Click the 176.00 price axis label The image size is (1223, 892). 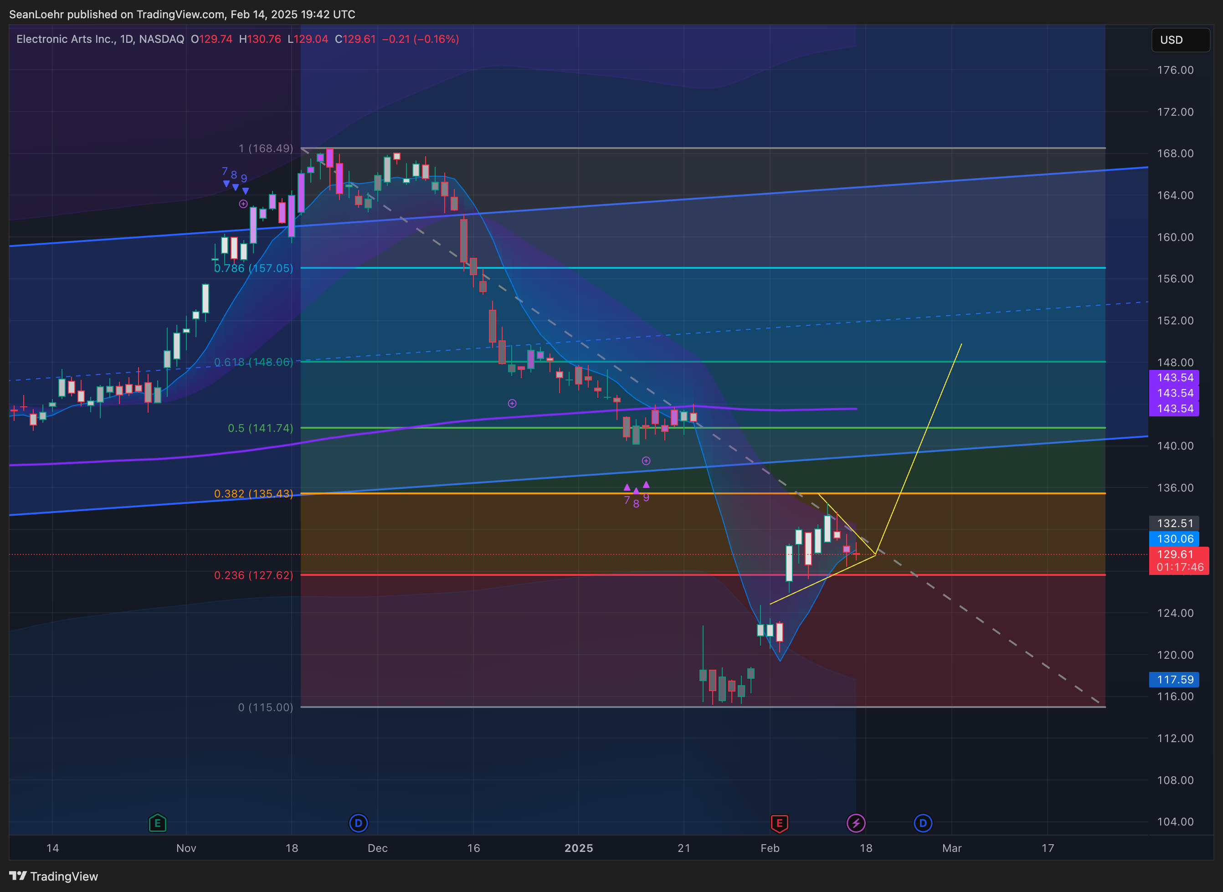coord(1175,70)
